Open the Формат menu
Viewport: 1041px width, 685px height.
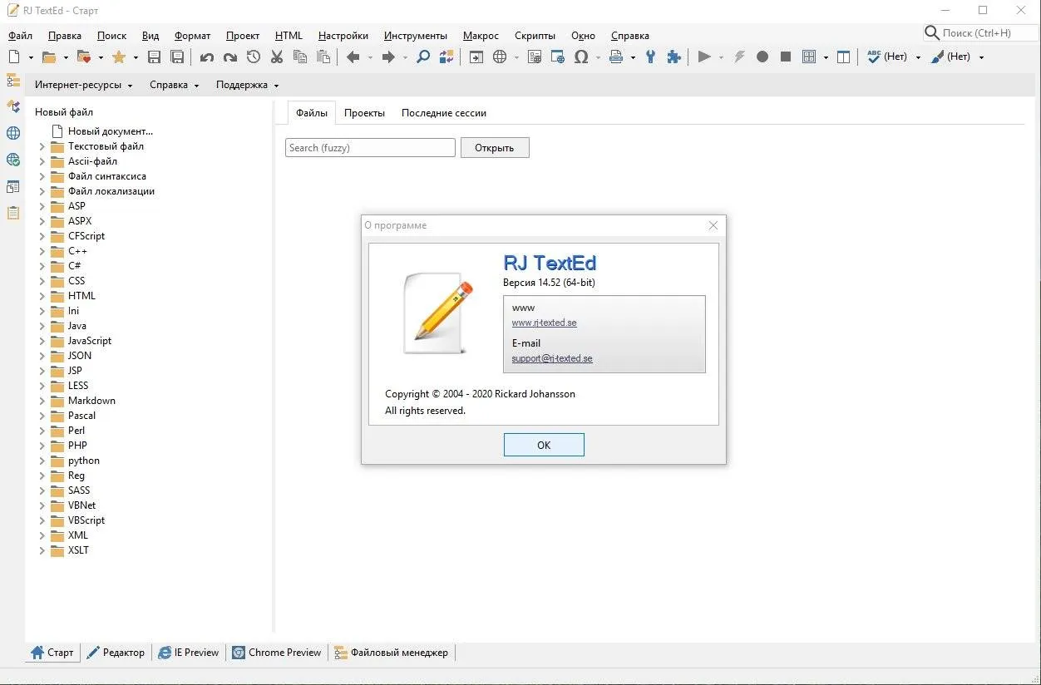point(192,36)
